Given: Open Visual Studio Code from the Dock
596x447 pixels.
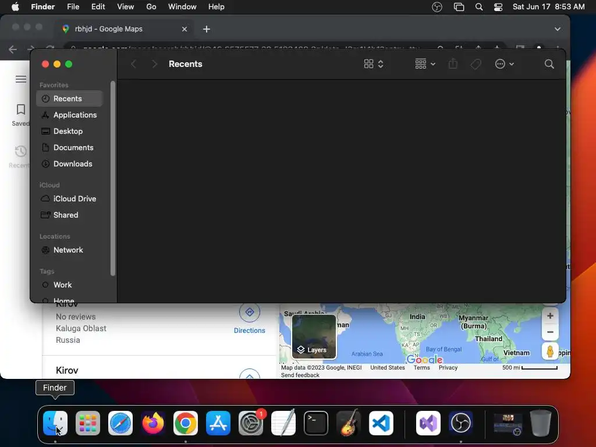Looking at the screenshot, I should pos(381,423).
